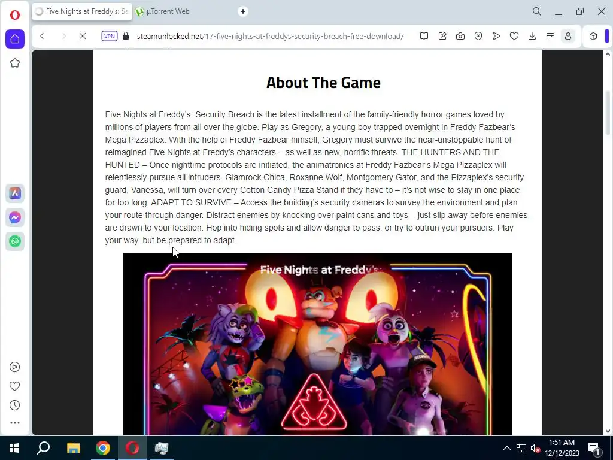The width and height of the screenshot is (613, 460).
Task: Click the Five Nights at Freddy's game image
Action: [317, 344]
